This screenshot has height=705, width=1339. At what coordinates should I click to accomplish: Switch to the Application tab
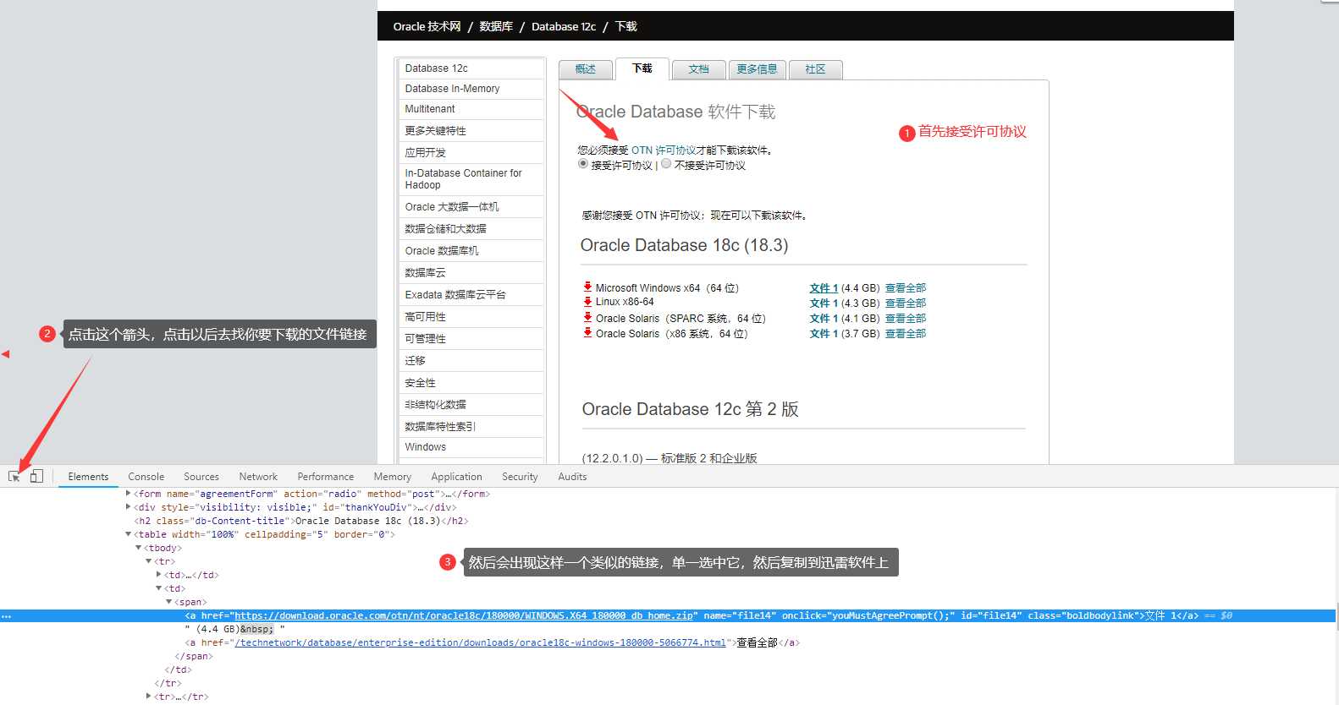[x=456, y=477]
